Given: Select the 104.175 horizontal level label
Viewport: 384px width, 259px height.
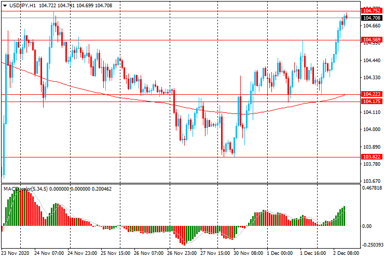Looking at the screenshot, I should (372, 101).
